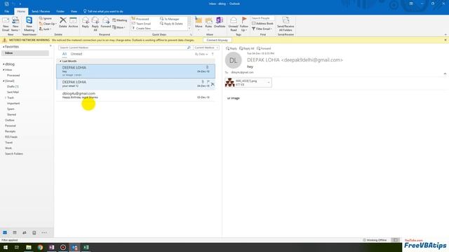Collapse the ribbon with the arrow
The height and width of the screenshot is (252, 449).
click(445, 34)
